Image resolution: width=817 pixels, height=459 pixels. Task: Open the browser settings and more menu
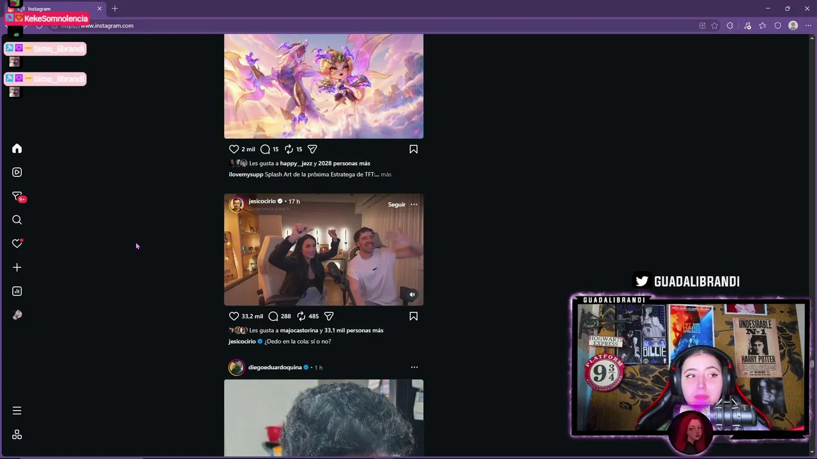point(808,26)
